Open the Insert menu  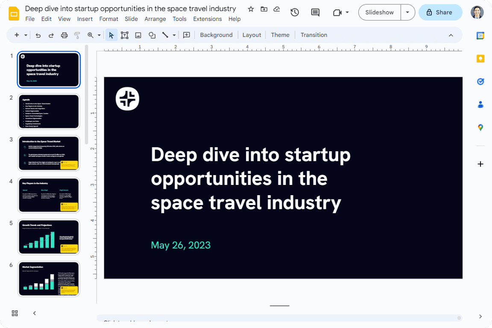click(85, 19)
